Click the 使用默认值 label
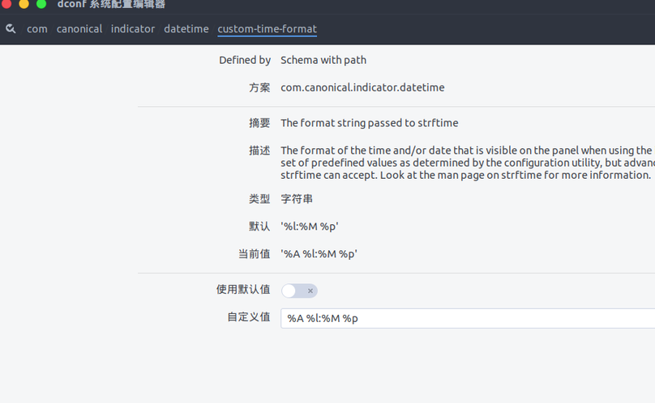This screenshot has width=655, height=403. (243, 290)
